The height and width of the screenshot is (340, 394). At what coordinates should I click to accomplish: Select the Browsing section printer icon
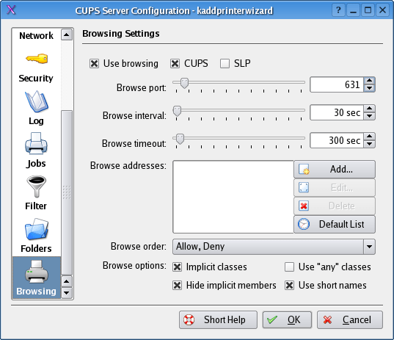(37, 272)
